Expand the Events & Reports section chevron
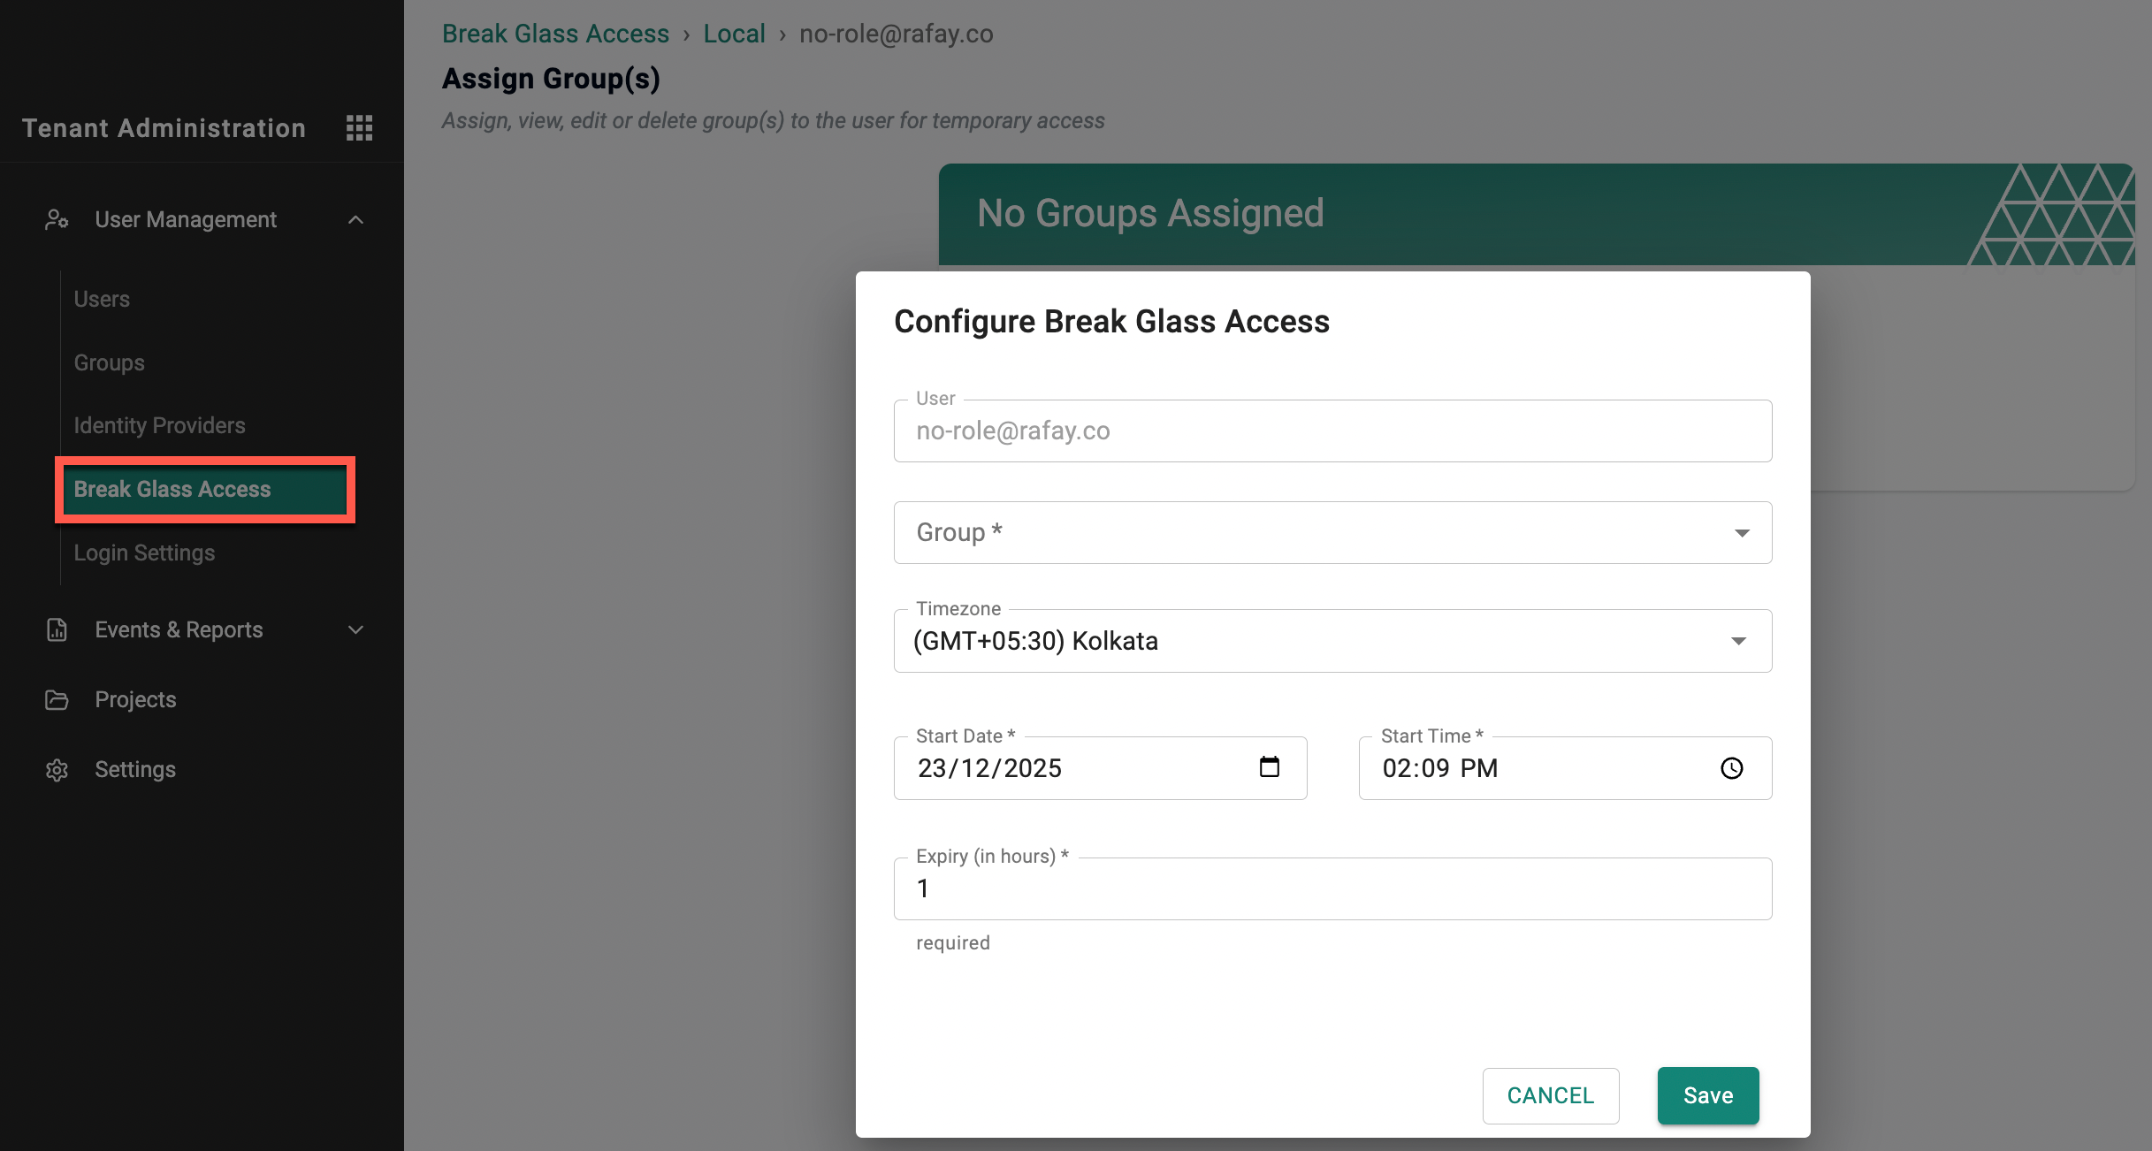Screen dimensions: 2152x1151 pos(355,629)
